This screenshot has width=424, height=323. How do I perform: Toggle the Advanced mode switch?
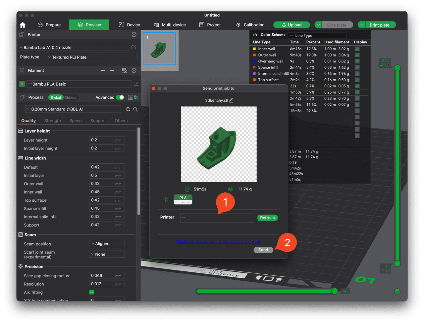point(120,97)
